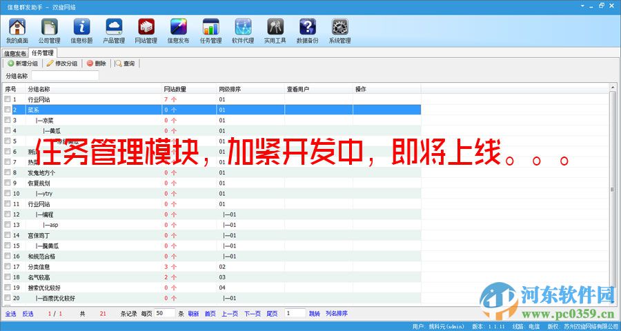Go to 尾页 last page

pos(272,314)
